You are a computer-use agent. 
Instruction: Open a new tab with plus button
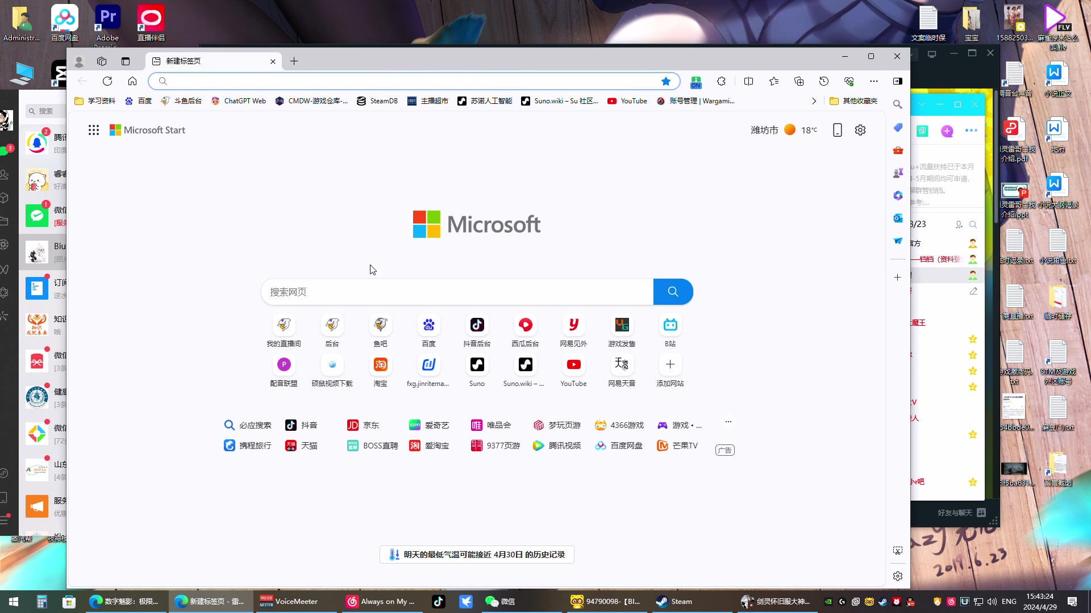coord(294,61)
